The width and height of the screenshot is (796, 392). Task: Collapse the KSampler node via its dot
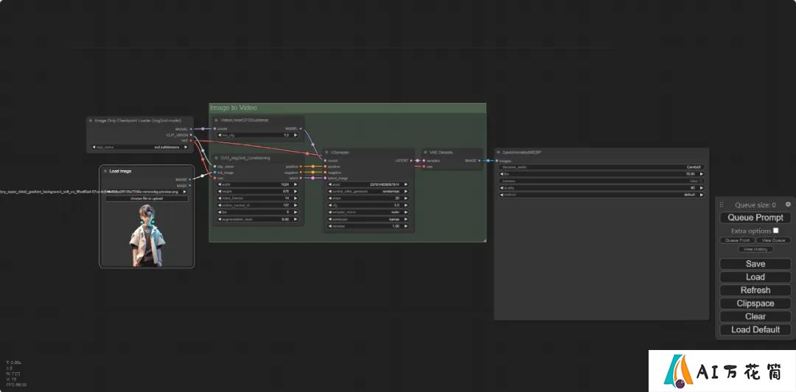pyautogui.click(x=327, y=153)
